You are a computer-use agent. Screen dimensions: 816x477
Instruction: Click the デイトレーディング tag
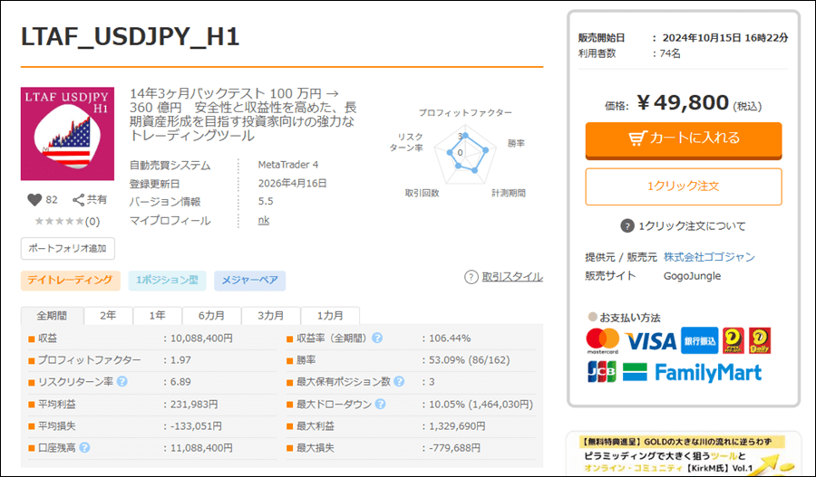point(70,281)
